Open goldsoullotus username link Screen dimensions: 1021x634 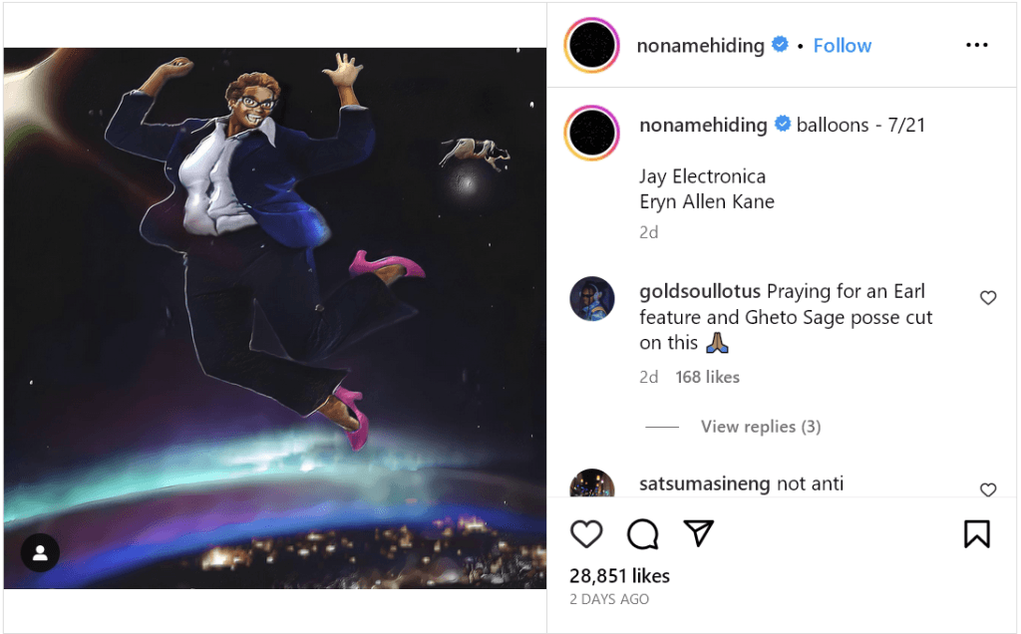700,291
